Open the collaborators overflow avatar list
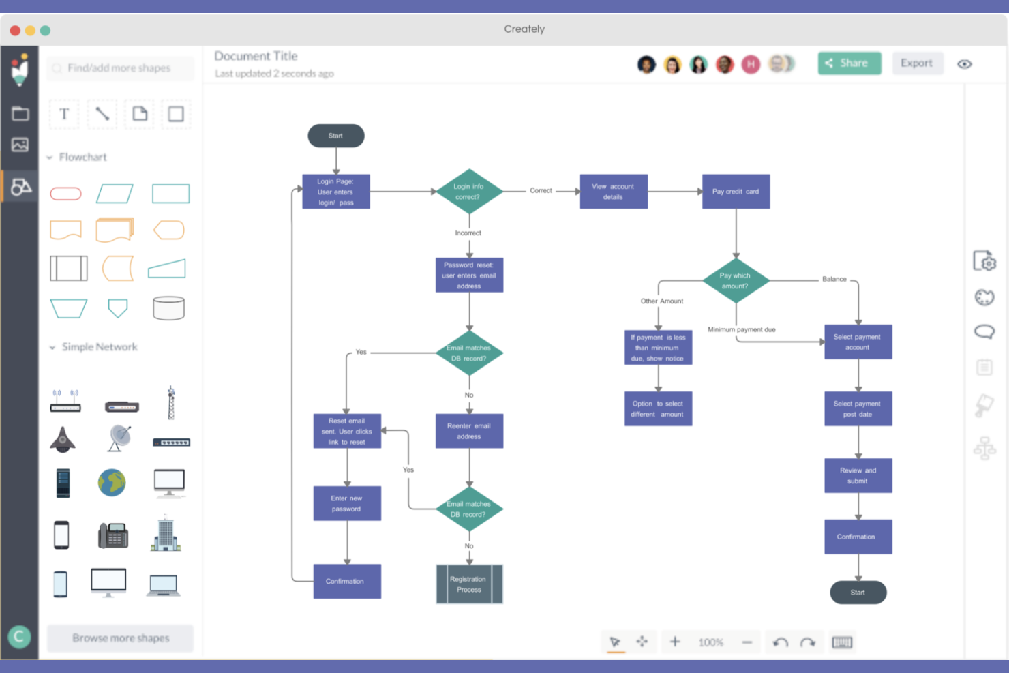 pyautogui.click(x=781, y=64)
